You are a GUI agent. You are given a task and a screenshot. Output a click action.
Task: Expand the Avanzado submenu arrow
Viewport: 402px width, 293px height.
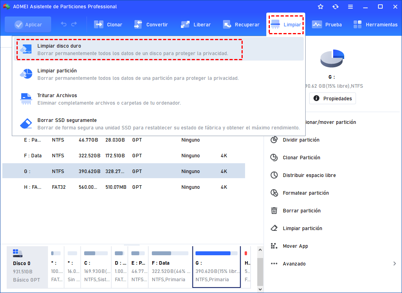[395, 264]
